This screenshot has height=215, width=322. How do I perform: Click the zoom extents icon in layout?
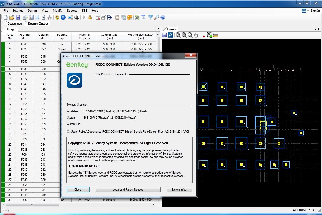pos(184,35)
